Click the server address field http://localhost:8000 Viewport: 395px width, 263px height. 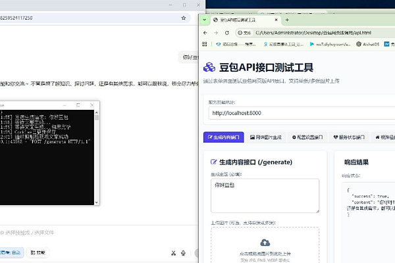tap(302, 113)
